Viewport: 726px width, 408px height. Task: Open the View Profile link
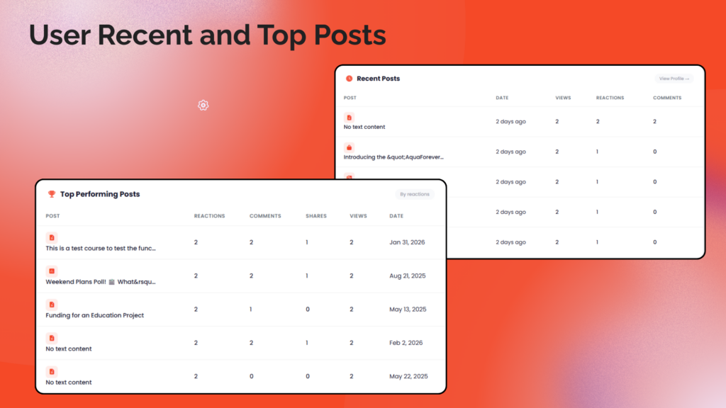674,79
